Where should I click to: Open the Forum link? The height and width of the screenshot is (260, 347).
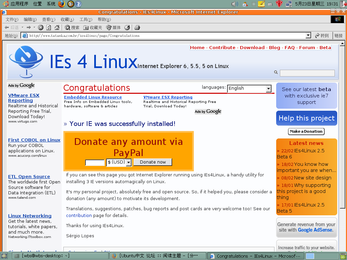tap(307, 47)
